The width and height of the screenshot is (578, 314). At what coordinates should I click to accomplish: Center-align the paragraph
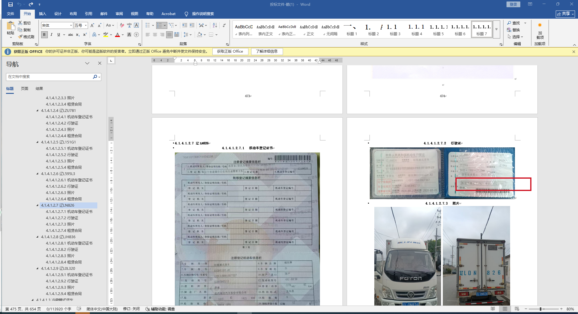[x=155, y=35]
